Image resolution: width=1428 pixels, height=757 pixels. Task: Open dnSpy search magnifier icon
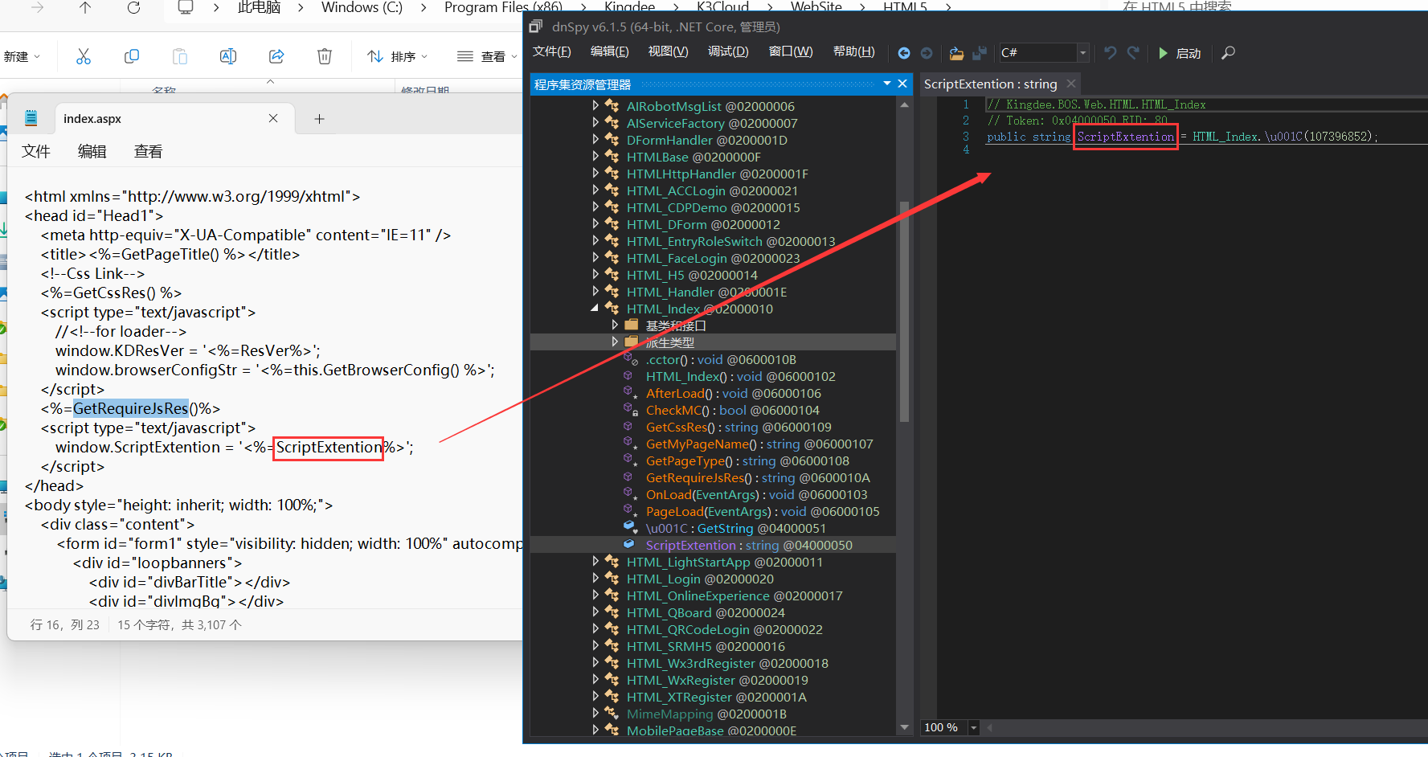pyautogui.click(x=1228, y=53)
